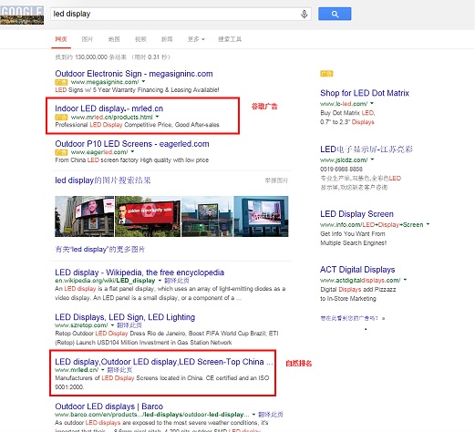Open Outdoor Electronic Sign megasigninc.com ad

click(x=134, y=74)
